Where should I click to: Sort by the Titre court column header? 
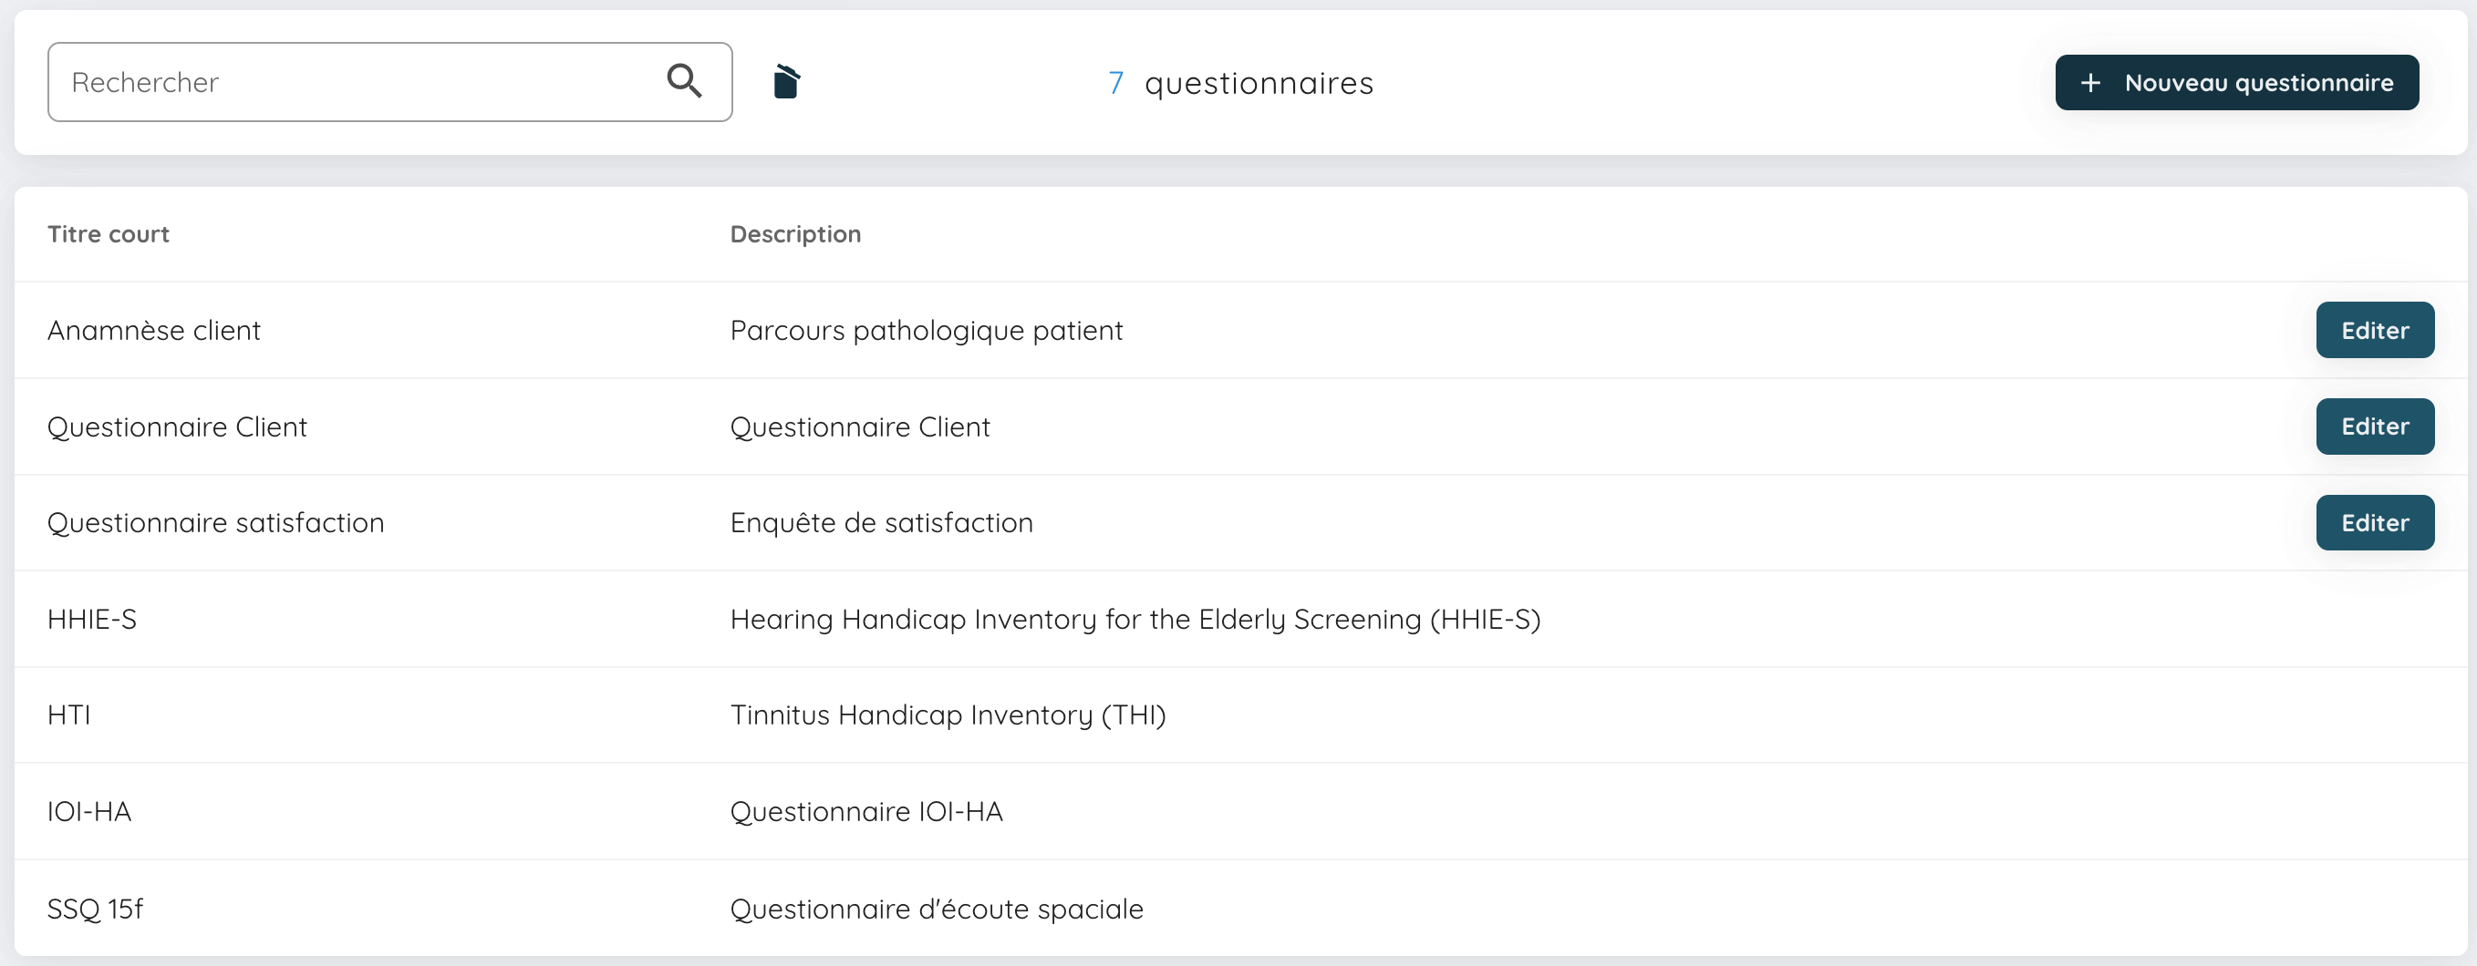pyautogui.click(x=108, y=232)
